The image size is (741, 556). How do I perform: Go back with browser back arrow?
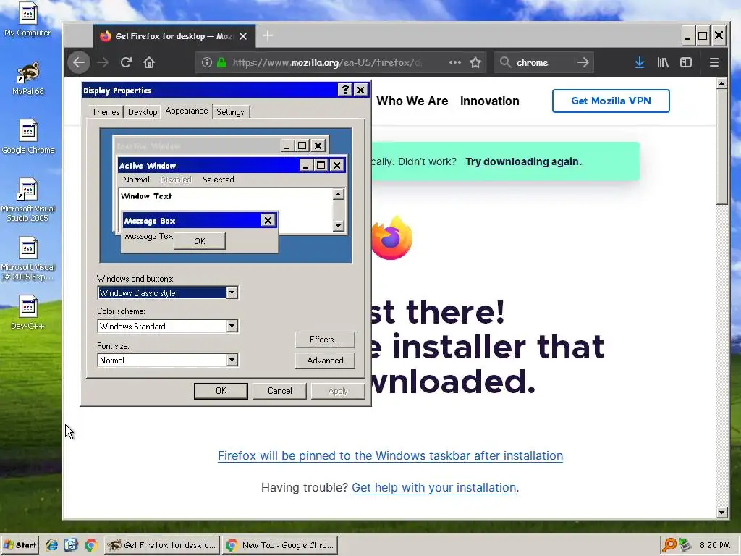point(78,62)
